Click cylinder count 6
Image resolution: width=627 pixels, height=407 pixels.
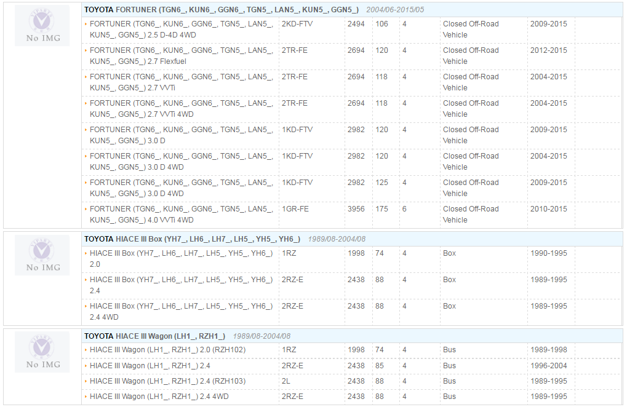tap(404, 209)
